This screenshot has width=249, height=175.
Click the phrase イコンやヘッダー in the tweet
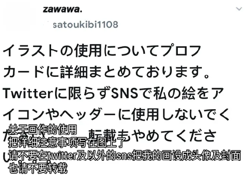click(59, 115)
